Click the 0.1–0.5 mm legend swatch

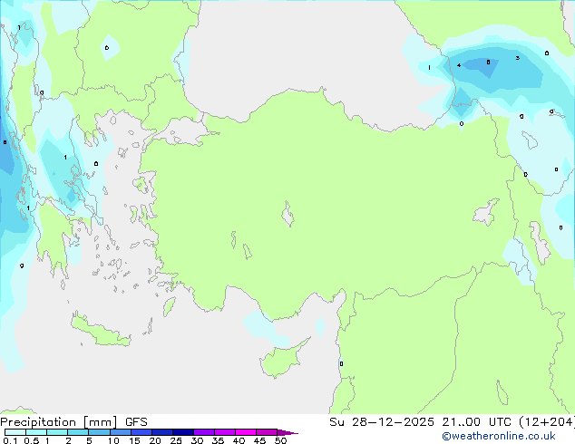[15, 432]
